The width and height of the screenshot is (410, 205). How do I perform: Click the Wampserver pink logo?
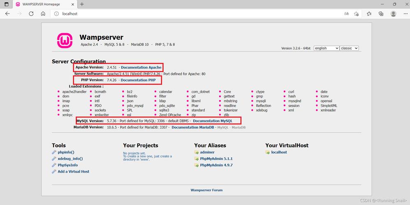click(65, 41)
